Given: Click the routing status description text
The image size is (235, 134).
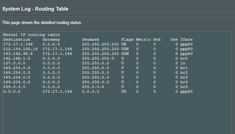Looking at the screenshot, I should pos(42,23).
